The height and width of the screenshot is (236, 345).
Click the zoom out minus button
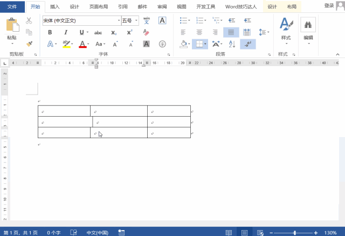(x=271, y=233)
